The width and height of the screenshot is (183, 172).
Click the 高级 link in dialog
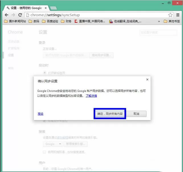[x=40, y=114]
